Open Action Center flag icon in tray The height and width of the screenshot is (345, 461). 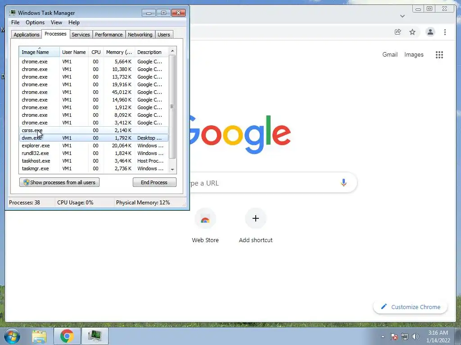click(393, 336)
